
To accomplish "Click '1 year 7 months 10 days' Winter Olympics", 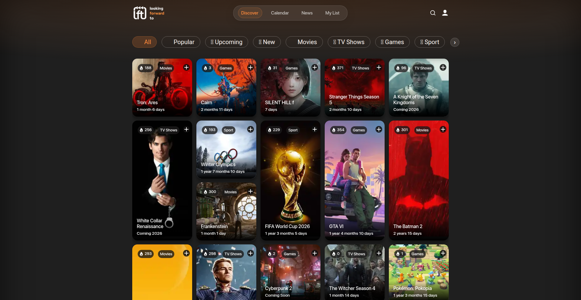I will coord(223,172).
